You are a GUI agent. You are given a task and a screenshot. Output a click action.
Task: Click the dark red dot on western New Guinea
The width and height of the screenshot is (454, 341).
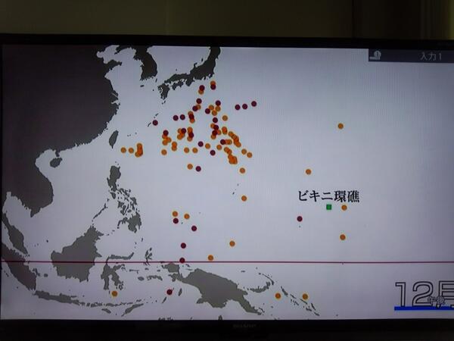[x=169, y=292]
